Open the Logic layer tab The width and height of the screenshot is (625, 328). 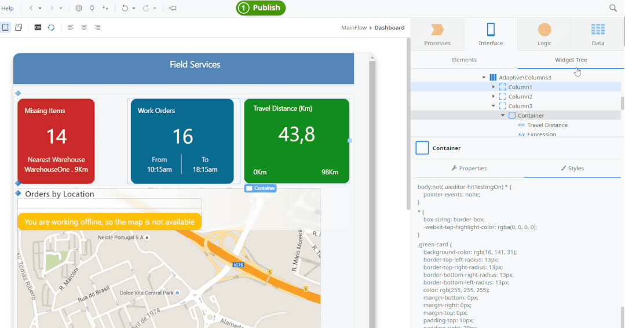click(x=544, y=34)
